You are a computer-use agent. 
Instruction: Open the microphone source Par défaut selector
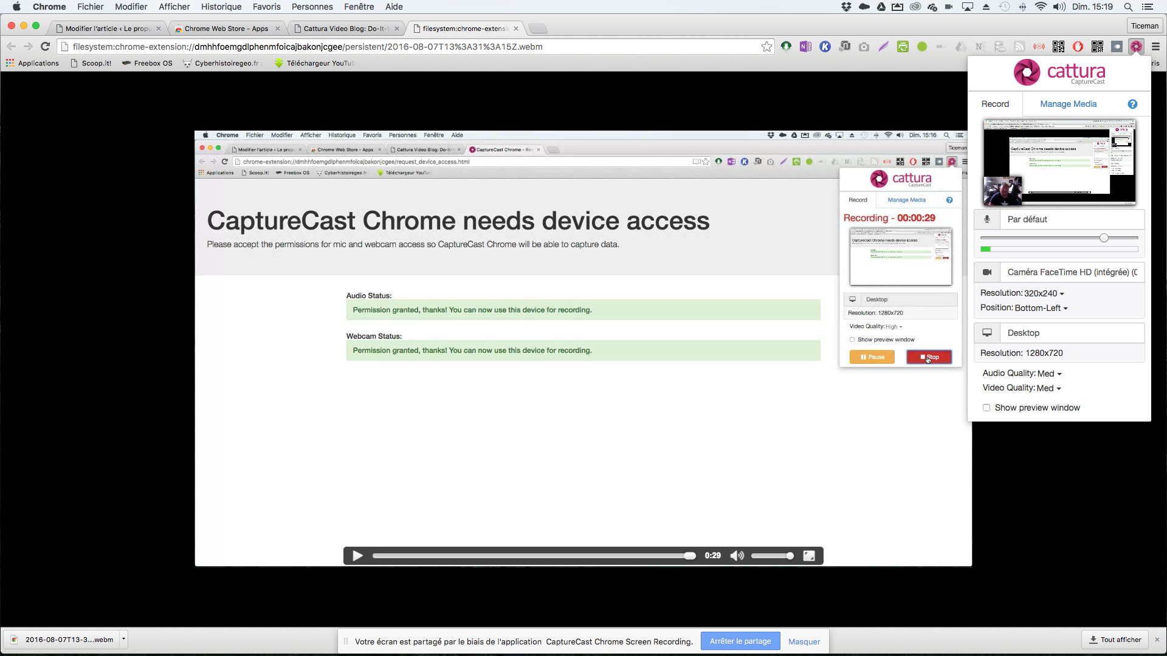click(x=1072, y=219)
